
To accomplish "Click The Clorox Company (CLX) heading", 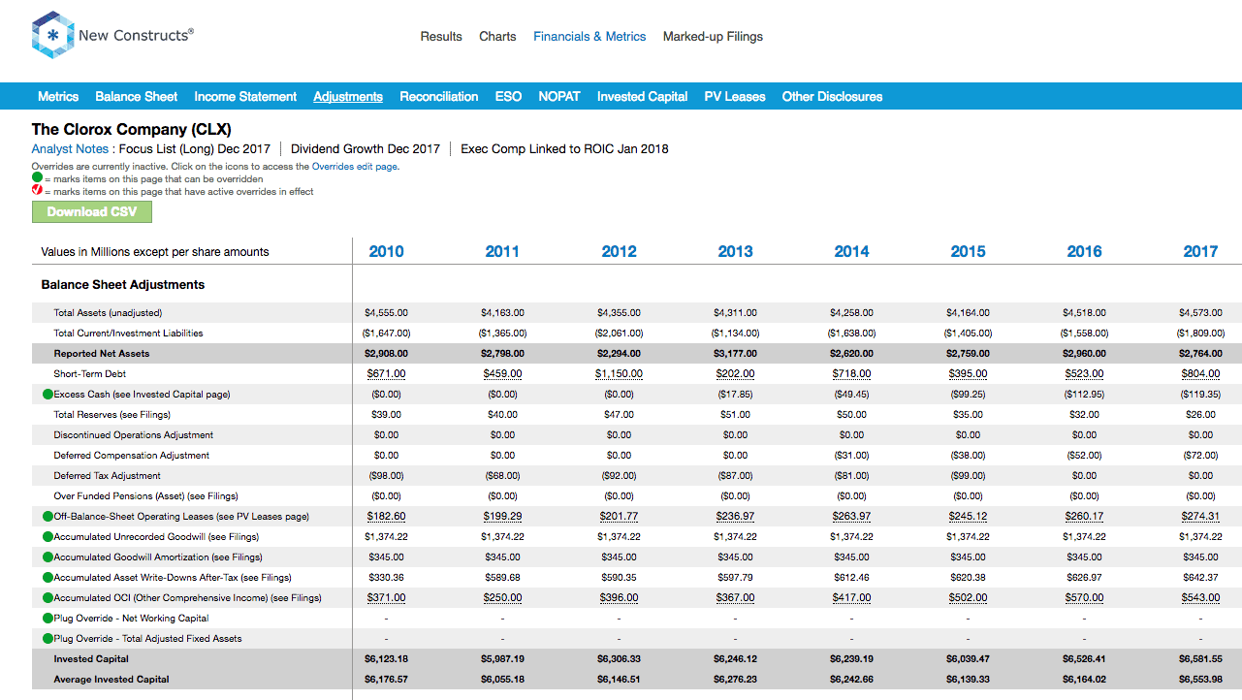I will coord(131,129).
